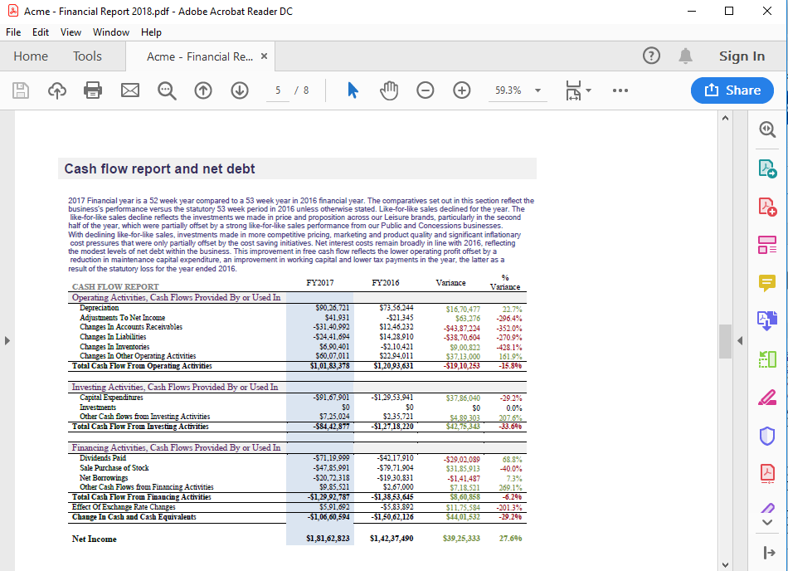788x571 pixels.
Task: Close the Acme Financial Report tab
Action: point(264,56)
